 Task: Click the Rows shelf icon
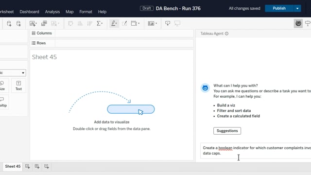pos(34,43)
